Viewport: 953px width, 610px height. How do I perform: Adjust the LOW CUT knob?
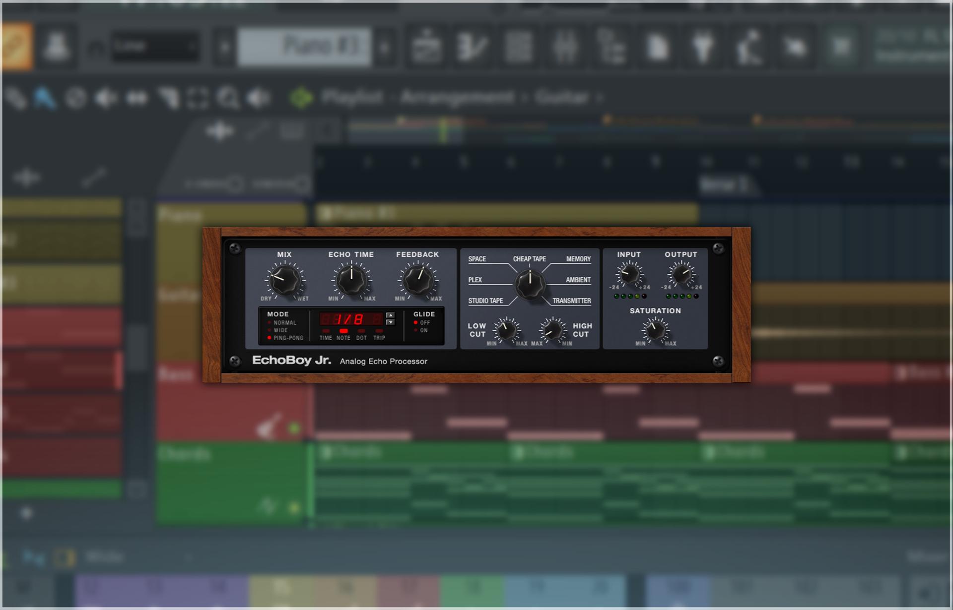tap(507, 330)
